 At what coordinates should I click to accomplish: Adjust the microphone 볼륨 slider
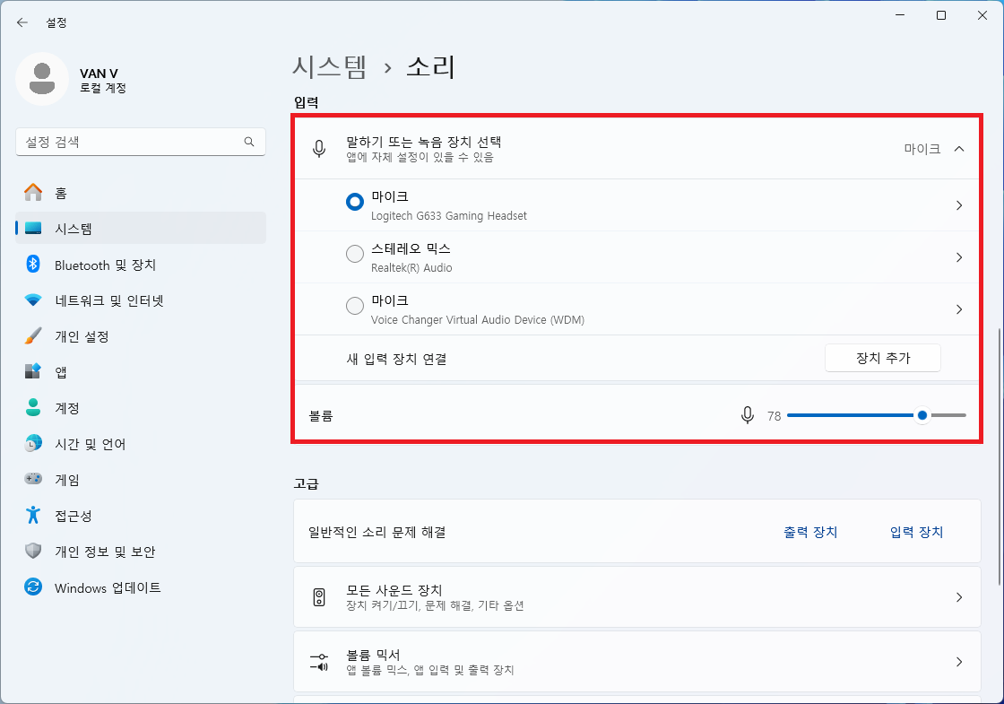pos(922,415)
